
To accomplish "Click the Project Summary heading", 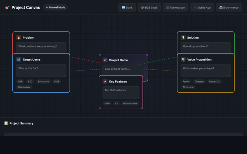I will click(21, 123).
